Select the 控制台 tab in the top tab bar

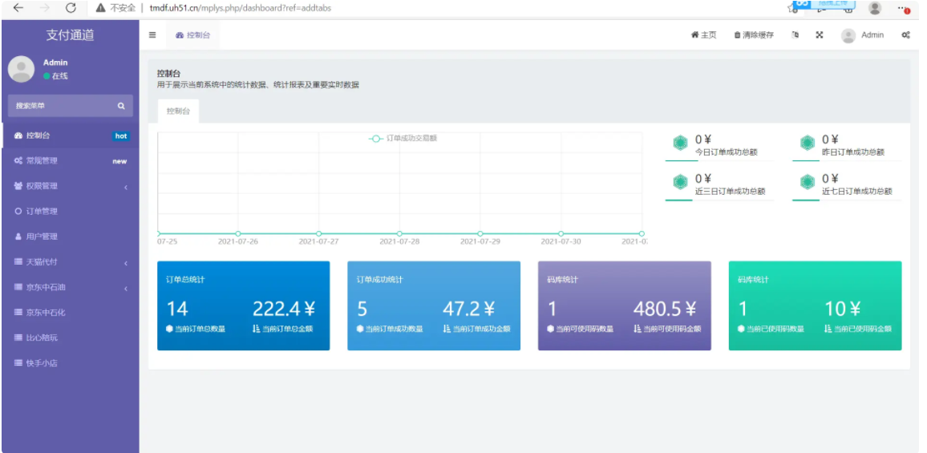192,35
